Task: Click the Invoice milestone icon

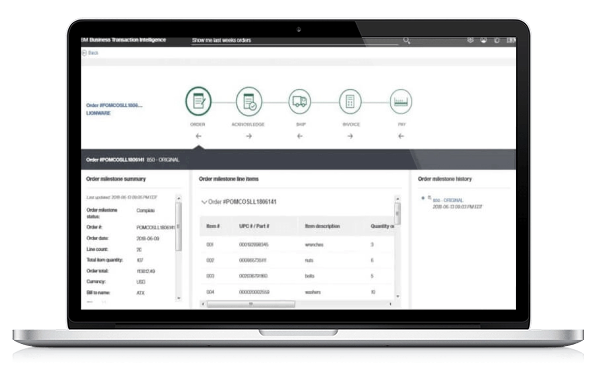Action: (350, 102)
